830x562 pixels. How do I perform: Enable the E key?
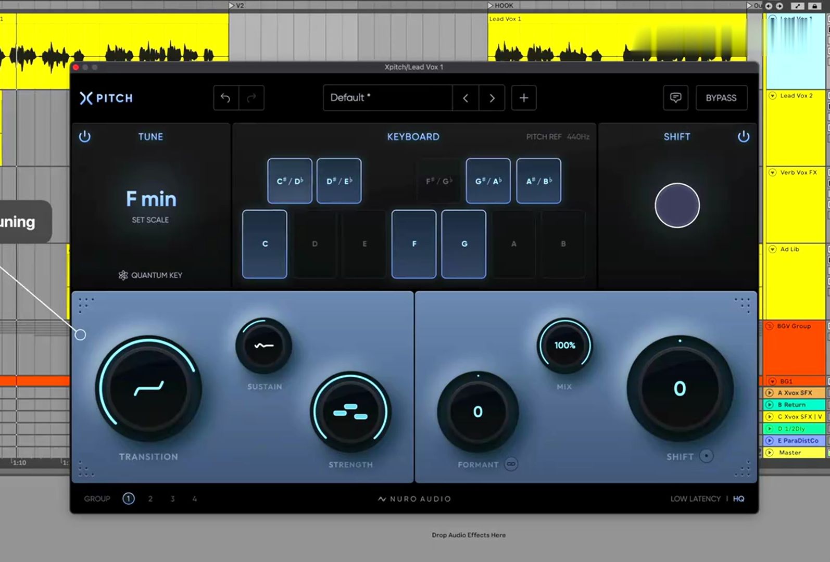[364, 244]
